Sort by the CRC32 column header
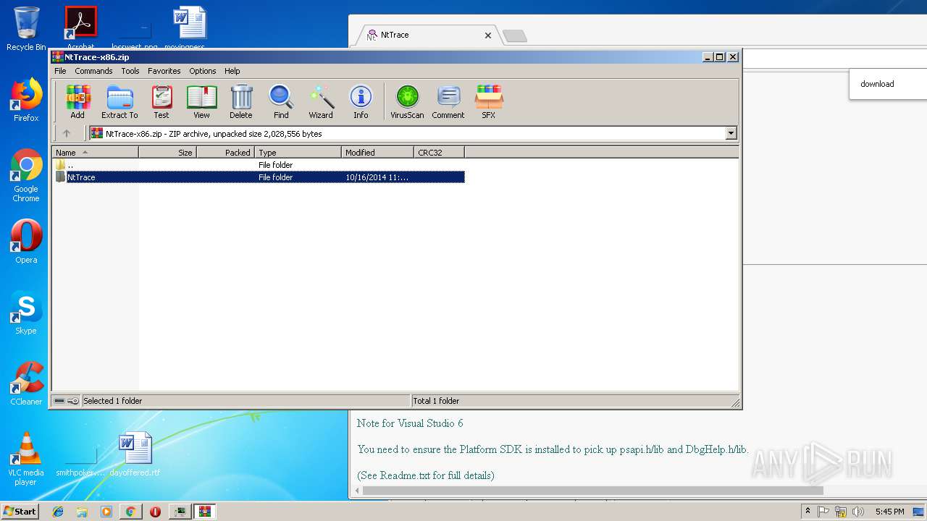Screen dimensions: 927x521 coord(439,153)
